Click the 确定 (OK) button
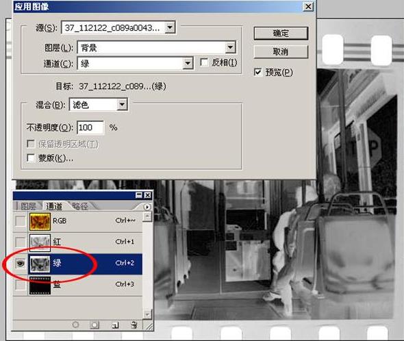Image resolution: width=404 pixels, height=341 pixels. [281, 34]
